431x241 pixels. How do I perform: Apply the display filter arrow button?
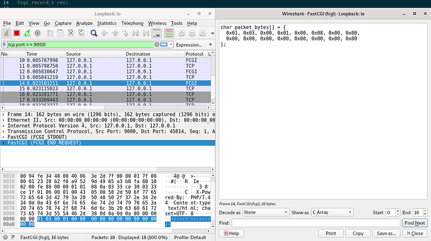[x=164, y=44]
